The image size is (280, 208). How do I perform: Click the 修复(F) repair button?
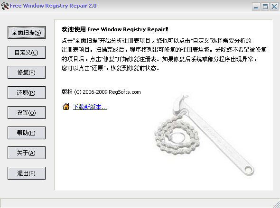coord(27,72)
